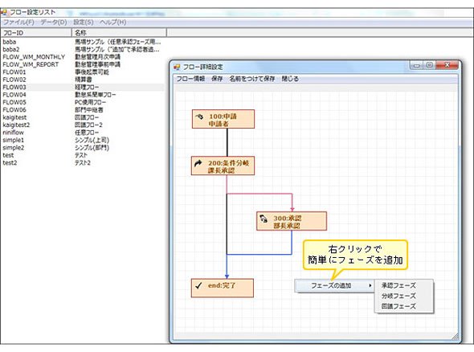Click the フローID column header

pyautogui.click(x=35, y=33)
